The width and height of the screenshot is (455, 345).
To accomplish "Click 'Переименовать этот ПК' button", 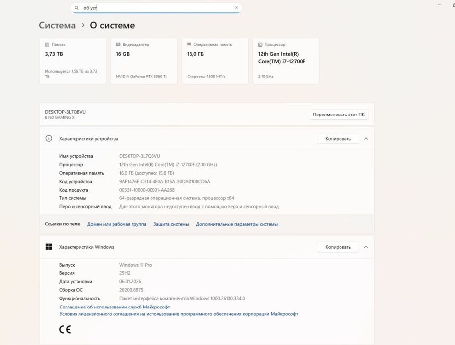I will coord(339,115).
